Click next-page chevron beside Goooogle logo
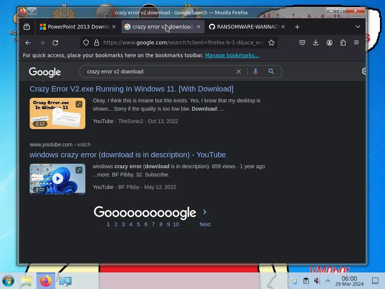The image size is (385, 289). coord(205,212)
